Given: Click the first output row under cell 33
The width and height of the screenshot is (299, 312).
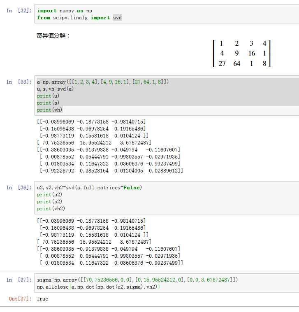Looking at the screenshot, I should [91, 122].
